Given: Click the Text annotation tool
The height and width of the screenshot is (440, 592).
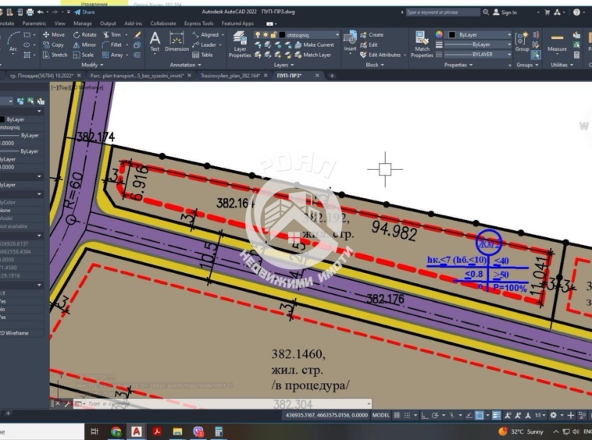Looking at the screenshot, I should pos(155,41).
